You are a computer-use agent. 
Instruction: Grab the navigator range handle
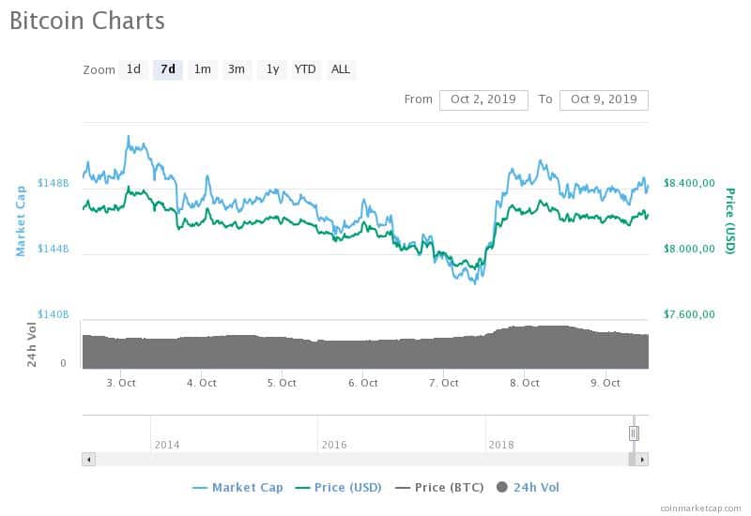click(x=634, y=433)
